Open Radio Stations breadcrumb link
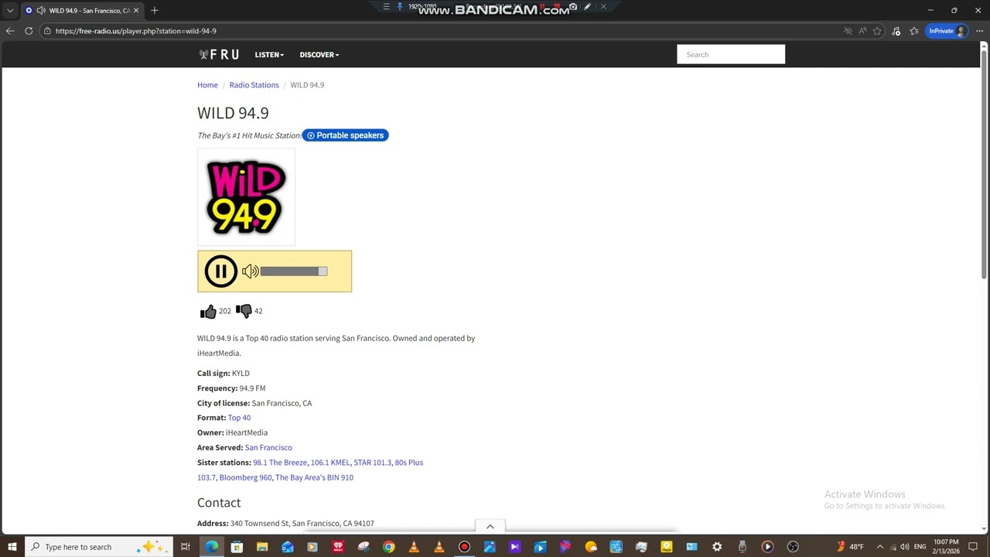The width and height of the screenshot is (990, 557). pos(254,85)
